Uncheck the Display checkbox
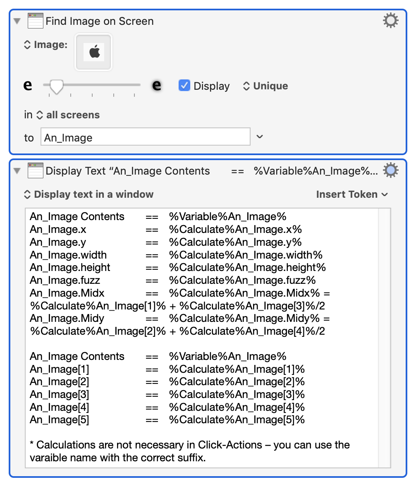The width and height of the screenshot is (416, 489). pos(184,85)
